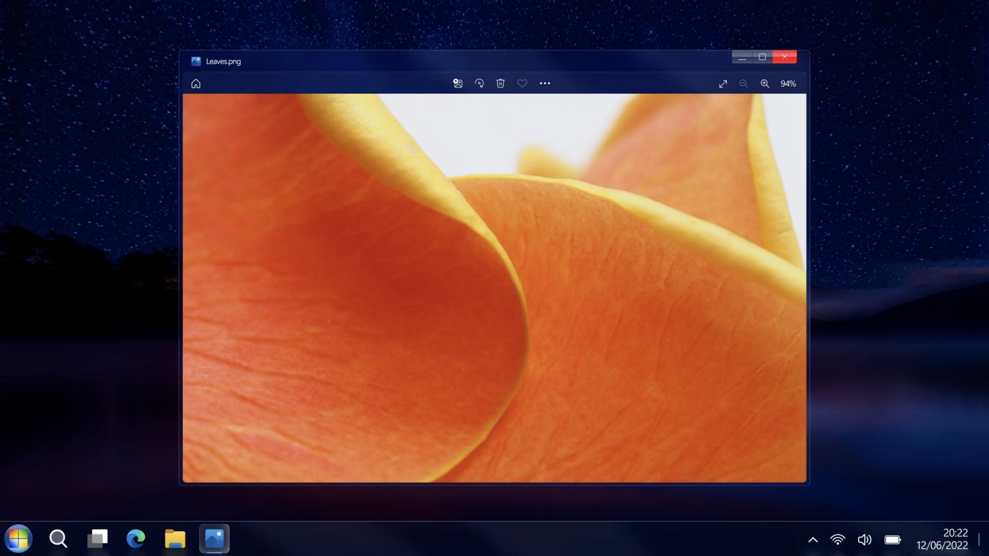Click the show desktop sliver
The width and height of the screenshot is (989, 556).
(x=979, y=539)
